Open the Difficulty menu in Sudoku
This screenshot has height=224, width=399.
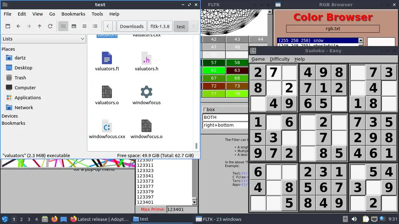point(280,59)
